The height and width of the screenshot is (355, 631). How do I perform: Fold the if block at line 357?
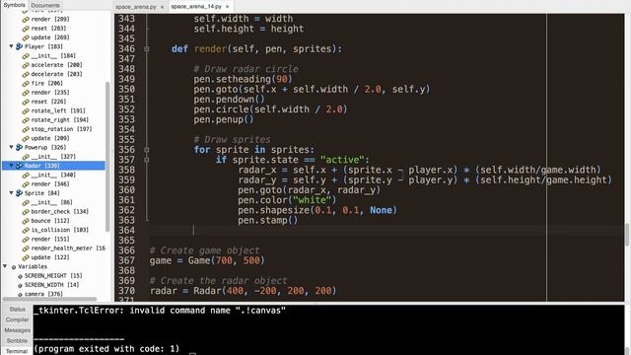(147, 160)
